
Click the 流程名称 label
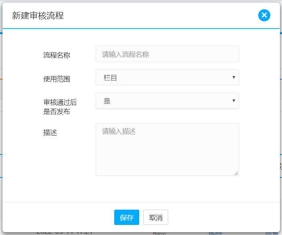(57, 55)
